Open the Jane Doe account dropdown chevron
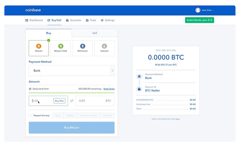241x151 pixels. 213,10
